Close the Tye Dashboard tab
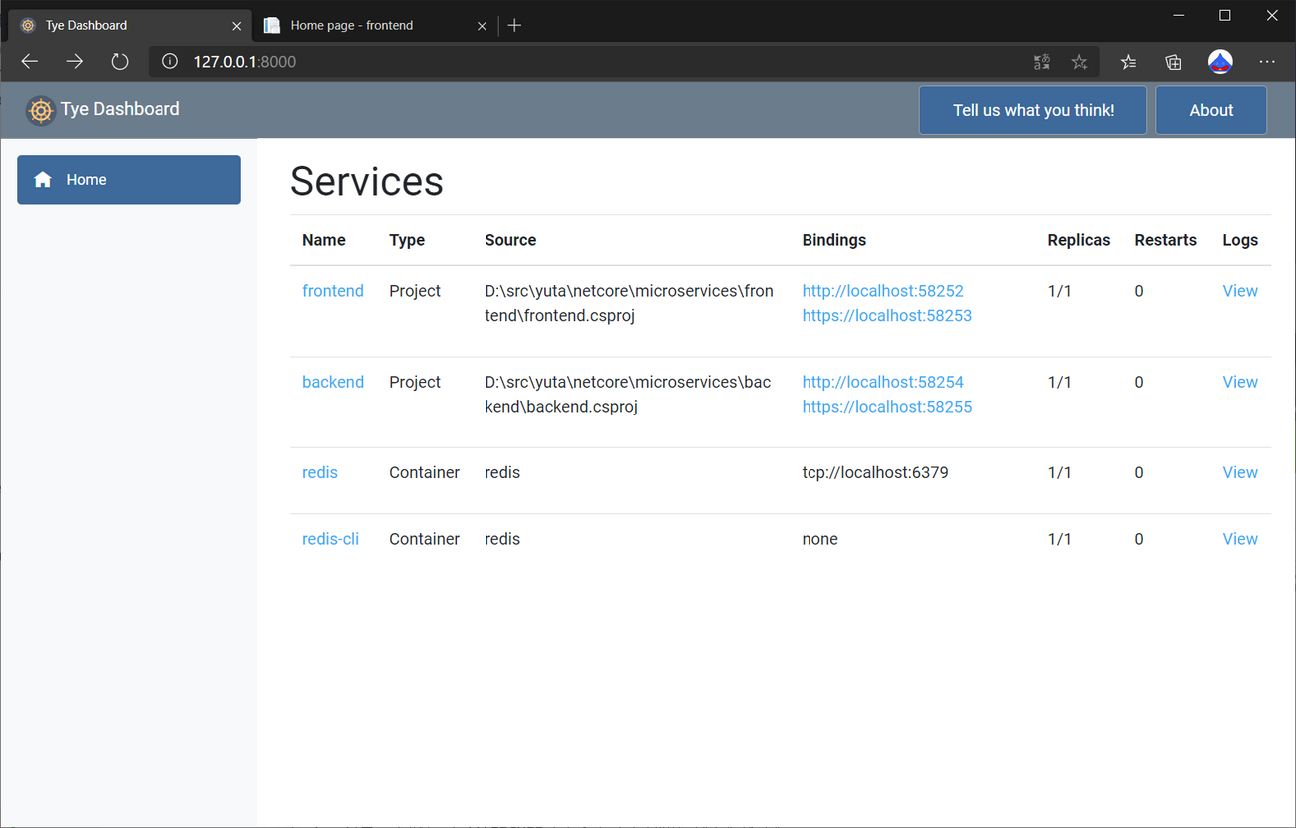The image size is (1296, 828). [236, 26]
